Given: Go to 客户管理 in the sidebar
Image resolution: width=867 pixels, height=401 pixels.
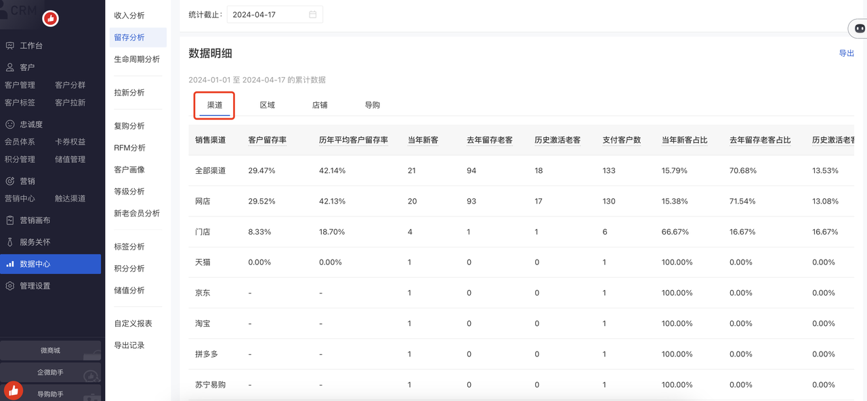Looking at the screenshot, I should pyautogui.click(x=20, y=85).
